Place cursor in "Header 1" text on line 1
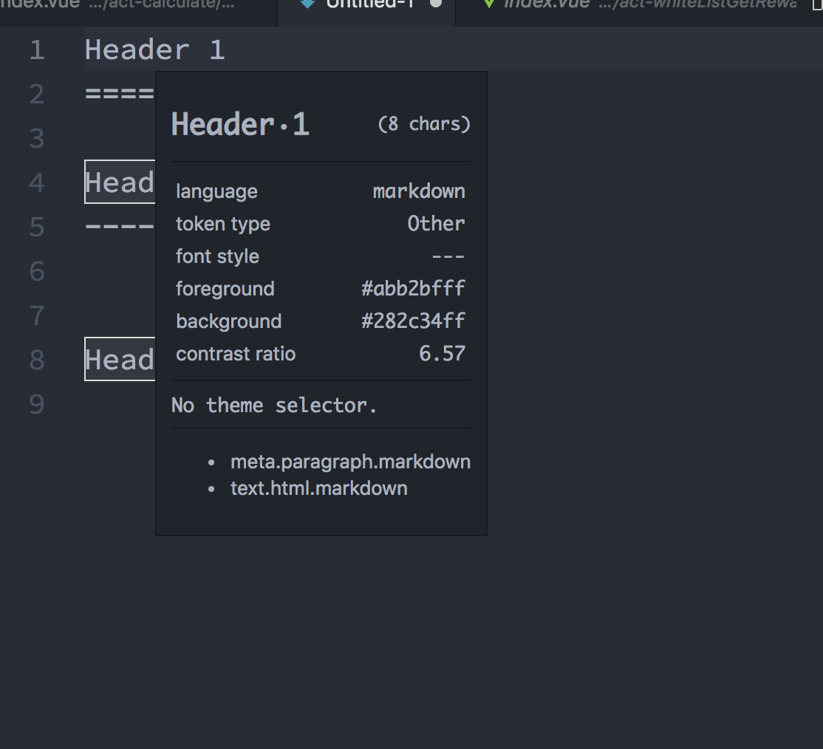The height and width of the screenshot is (749, 823). tap(155, 50)
